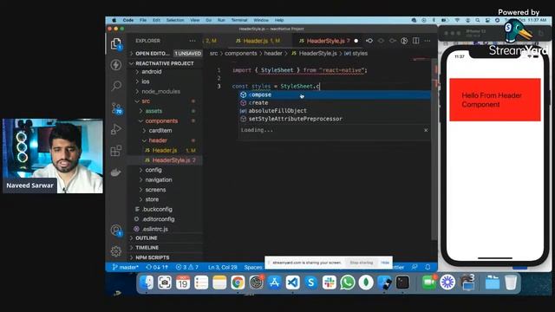Open Finder from the dock
Viewport: 555px width, 312px height.
pos(147,283)
